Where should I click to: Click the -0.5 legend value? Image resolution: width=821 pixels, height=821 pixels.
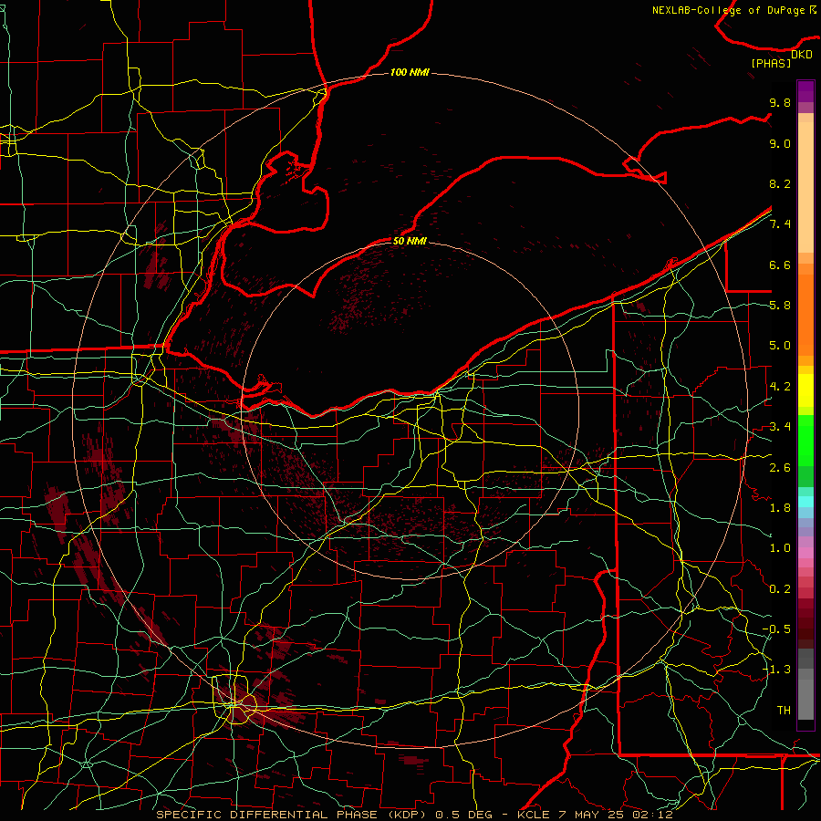tap(776, 629)
